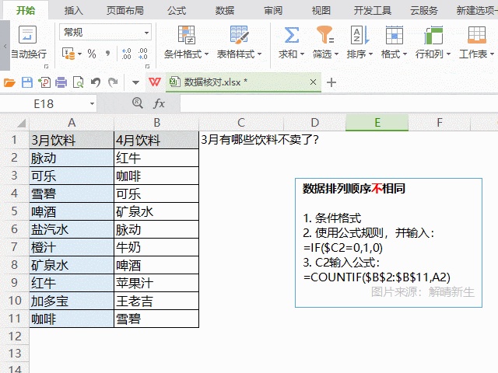This screenshot has height=373, width=498.
Task: Click the currency format icon
Action: click(x=68, y=54)
